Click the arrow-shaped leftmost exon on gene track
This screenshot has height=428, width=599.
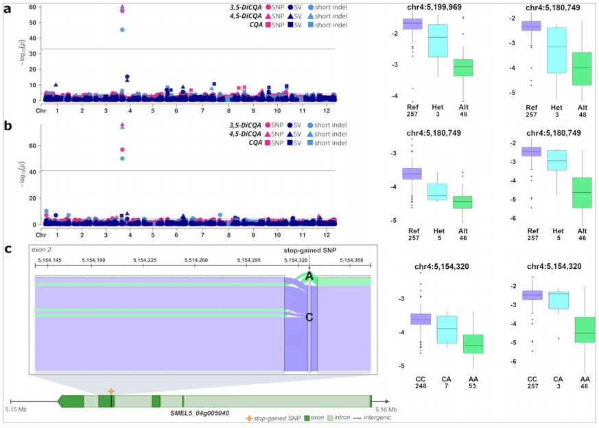[x=71, y=401]
